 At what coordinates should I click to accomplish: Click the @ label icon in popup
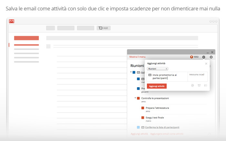click(192, 85)
